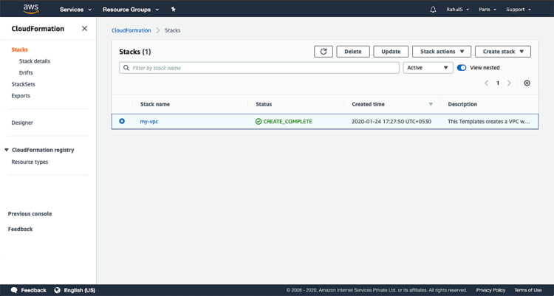Click the Filter by stack name field
Image resolution: width=554 pixels, height=296 pixels.
pos(262,68)
